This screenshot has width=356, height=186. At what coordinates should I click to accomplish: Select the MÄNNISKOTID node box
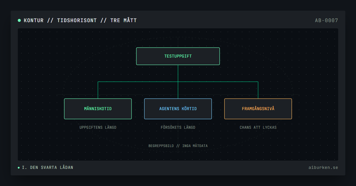click(x=98, y=109)
